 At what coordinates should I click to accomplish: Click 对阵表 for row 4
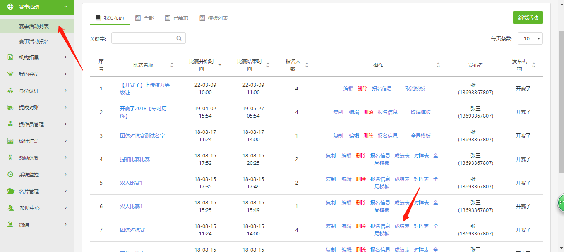(x=421, y=155)
